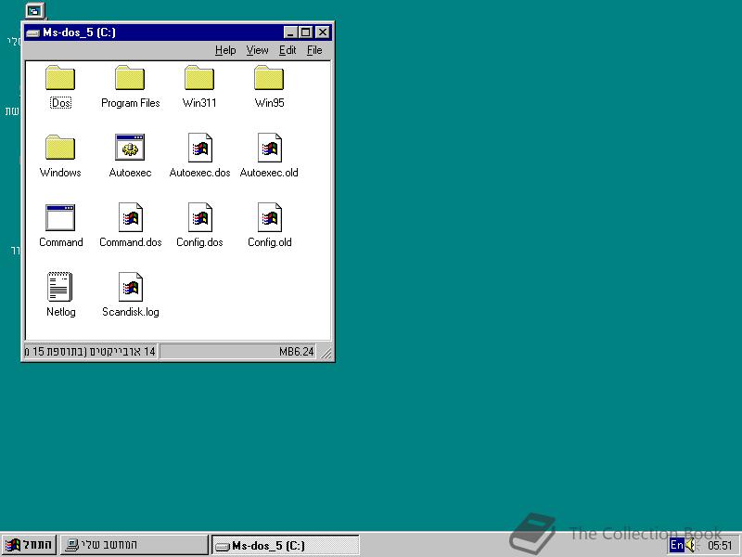
Task: Click the clock showing 05:51
Action: coord(720,546)
